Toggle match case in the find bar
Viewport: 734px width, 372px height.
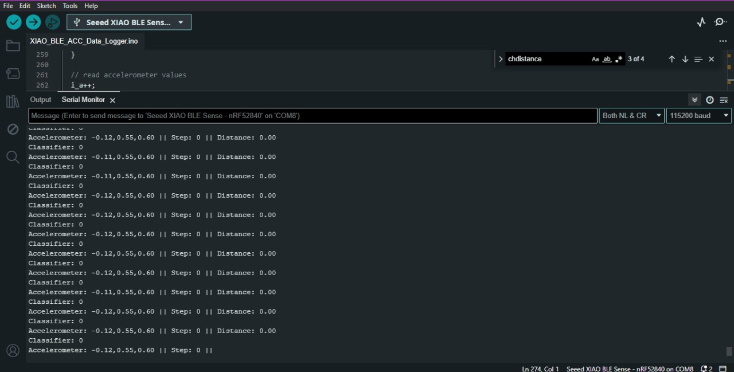pos(595,58)
